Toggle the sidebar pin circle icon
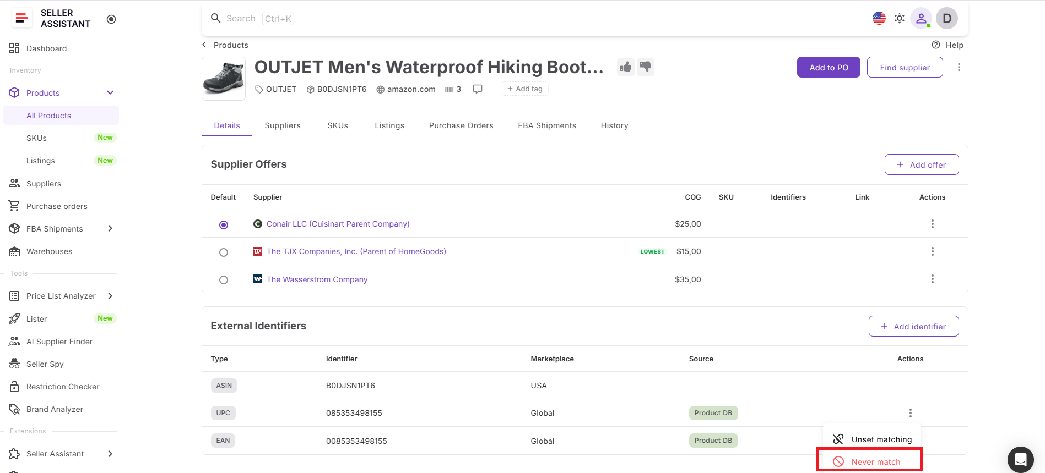Image resolution: width=1045 pixels, height=473 pixels. tap(111, 19)
